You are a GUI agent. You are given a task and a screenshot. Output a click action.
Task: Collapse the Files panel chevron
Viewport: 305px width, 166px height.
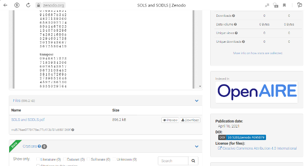(x=197, y=101)
